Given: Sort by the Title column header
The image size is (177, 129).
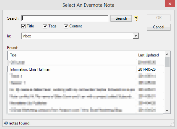Looking at the screenshot, I should [72, 55].
